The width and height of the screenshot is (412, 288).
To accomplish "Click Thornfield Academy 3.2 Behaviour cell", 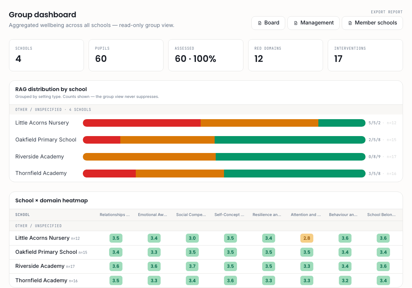I will [345, 280].
